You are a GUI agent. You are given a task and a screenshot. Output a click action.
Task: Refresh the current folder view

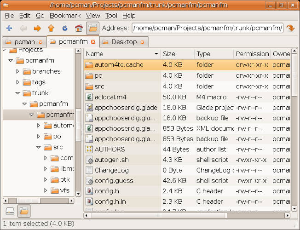point(65,28)
